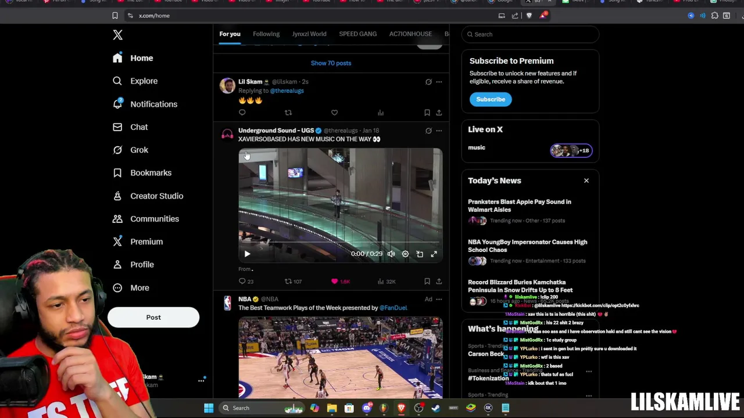Click Subscribe to Premium button

pyautogui.click(x=491, y=99)
